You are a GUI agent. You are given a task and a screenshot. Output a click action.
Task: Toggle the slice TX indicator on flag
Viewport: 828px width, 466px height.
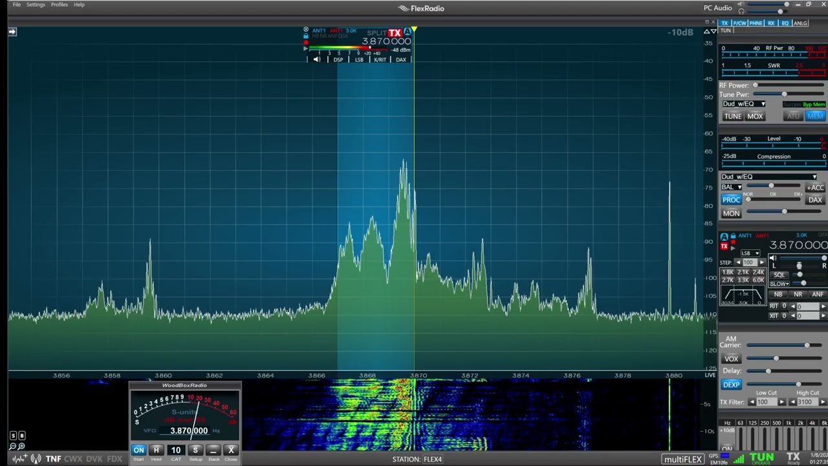click(x=395, y=33)
